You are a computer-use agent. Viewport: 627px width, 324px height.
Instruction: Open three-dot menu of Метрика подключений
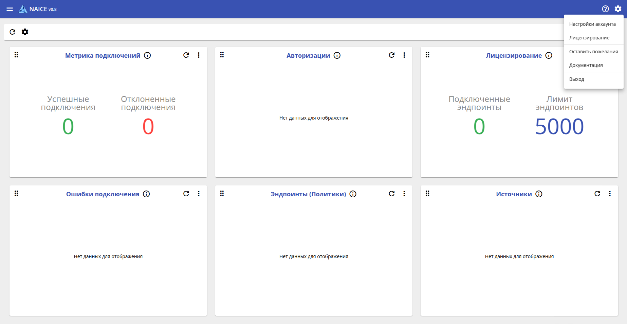(199, 55)
